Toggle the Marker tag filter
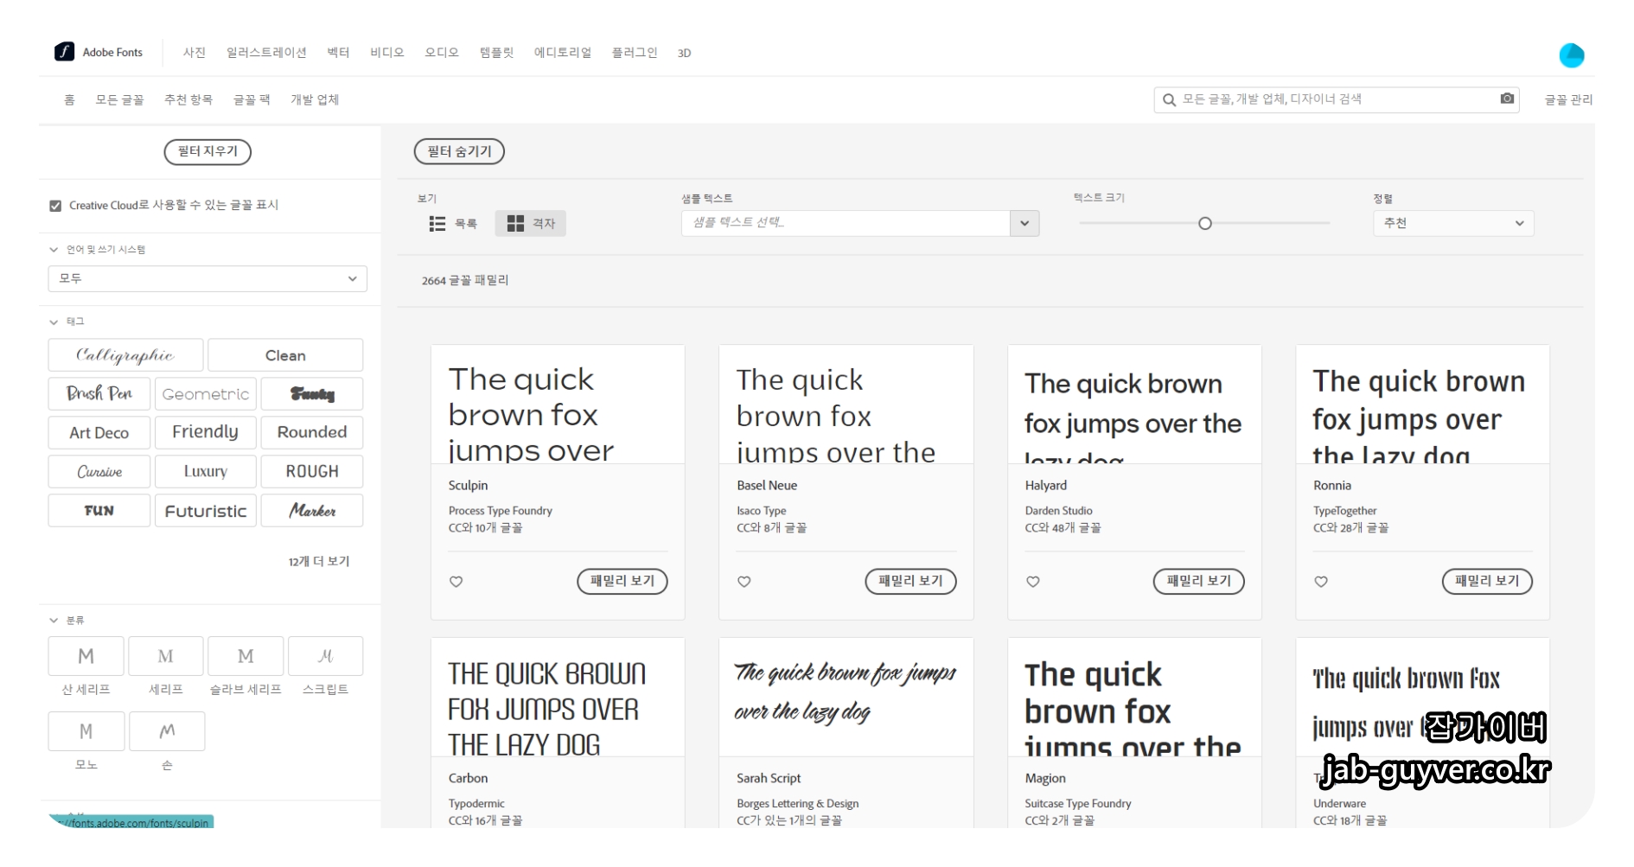Viewport: 1634px width, 867px height. 312,511
